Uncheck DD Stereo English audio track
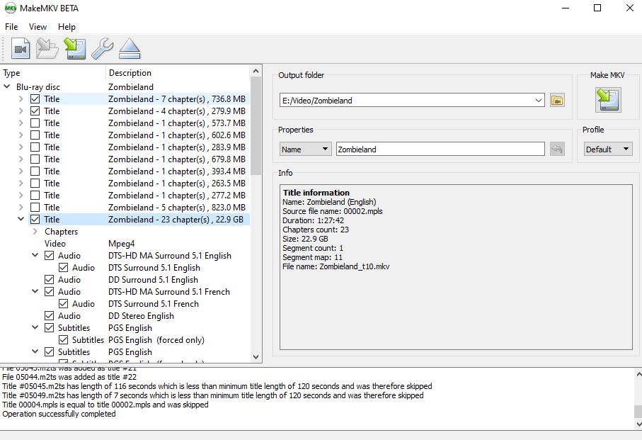Image resolution: width=642 pixels, height=440 pixels. coord(49,316)
